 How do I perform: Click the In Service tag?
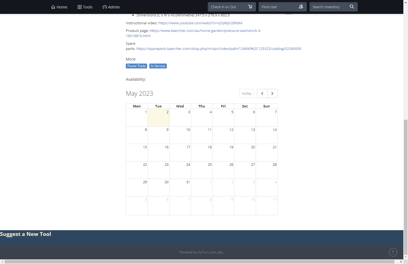pos(158,66)
